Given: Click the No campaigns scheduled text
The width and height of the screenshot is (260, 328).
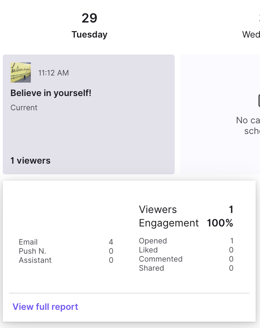Looking at the screenshot, I should (x=248, y=126).
